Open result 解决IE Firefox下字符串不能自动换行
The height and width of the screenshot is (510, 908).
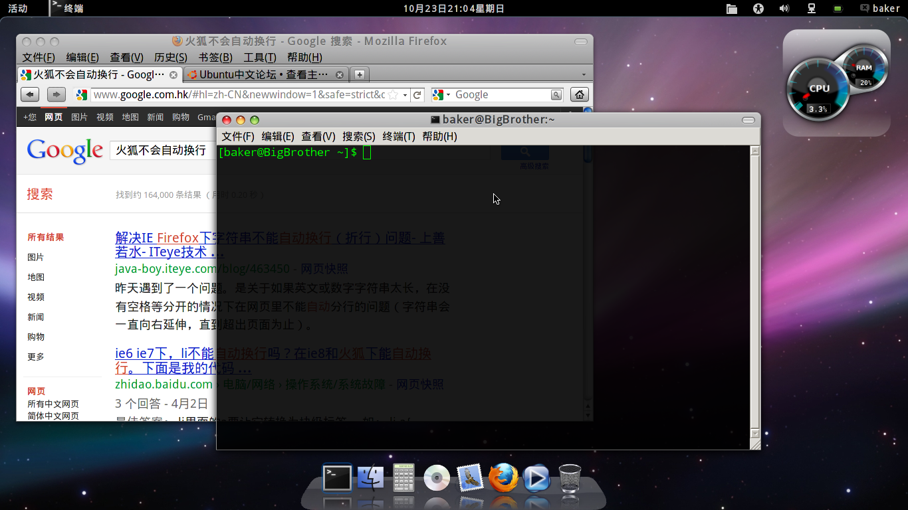(x=280, y=245)
